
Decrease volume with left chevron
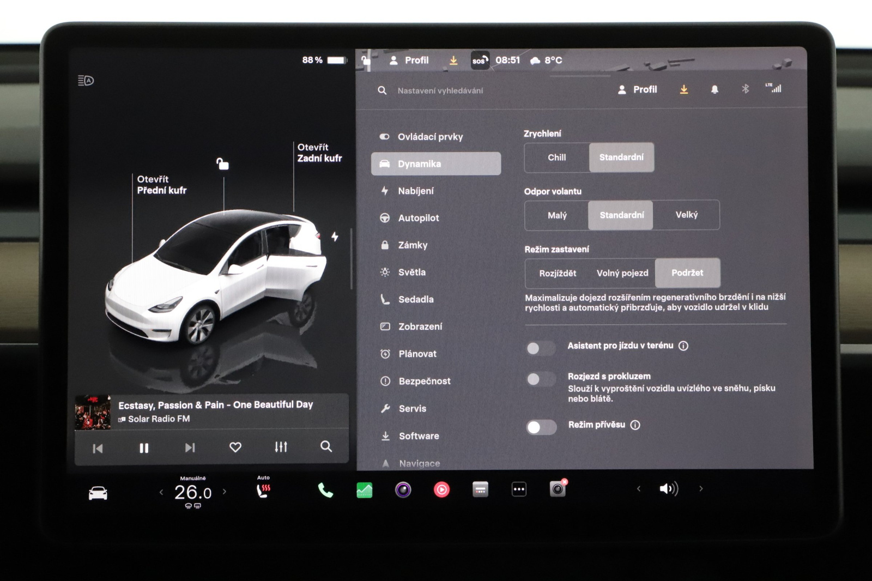(x=639, y=489)
